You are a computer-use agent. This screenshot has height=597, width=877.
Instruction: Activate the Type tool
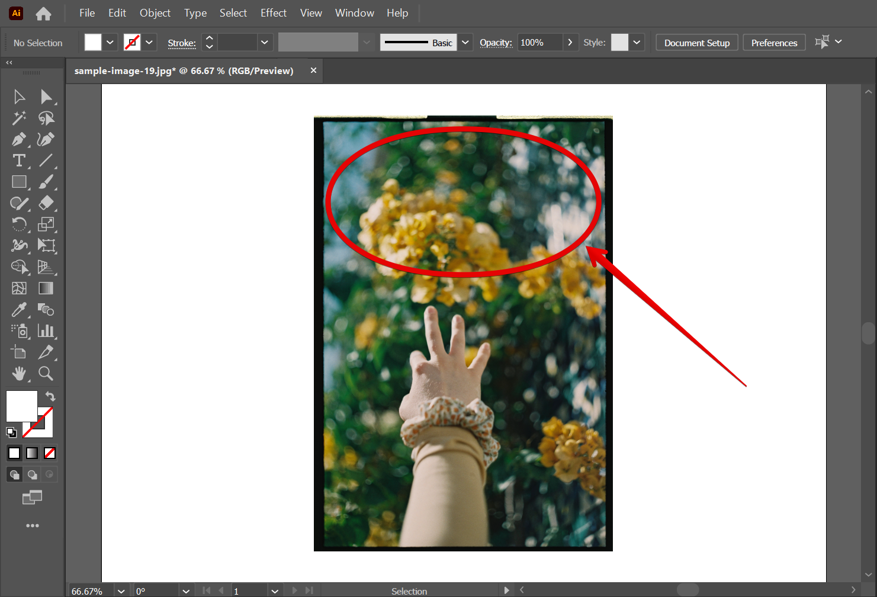pos(20,161)
